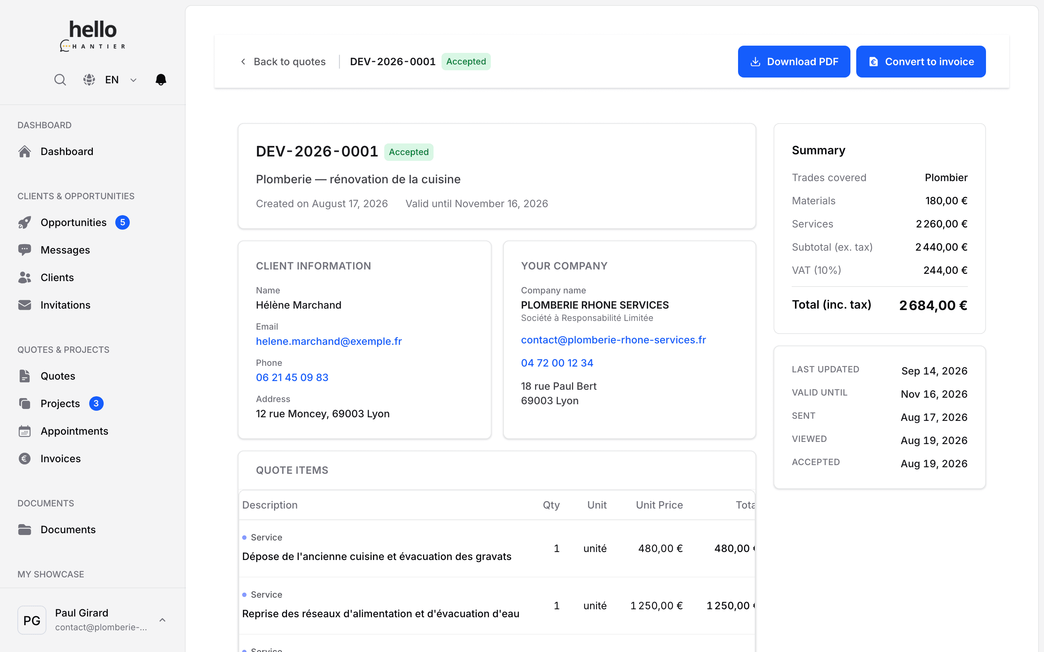Click total amount 2 684,00 €
This screenshot has width=1044, height=652.
(933, 305)
